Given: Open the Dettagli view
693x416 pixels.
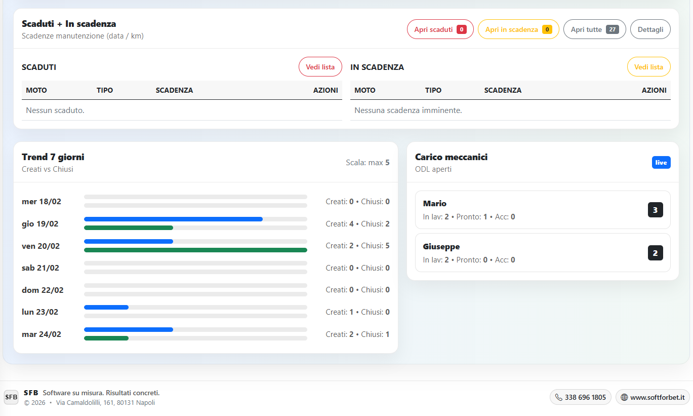Looking at the screenshot, I should click(x=650, y=29).
